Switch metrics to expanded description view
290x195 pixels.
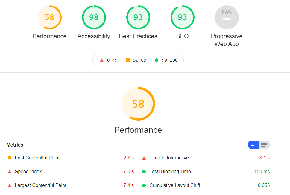264,145
